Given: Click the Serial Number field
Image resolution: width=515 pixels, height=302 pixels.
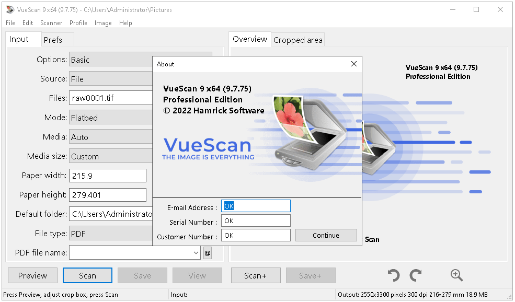Looking at the screenshot, I should 256,220.
